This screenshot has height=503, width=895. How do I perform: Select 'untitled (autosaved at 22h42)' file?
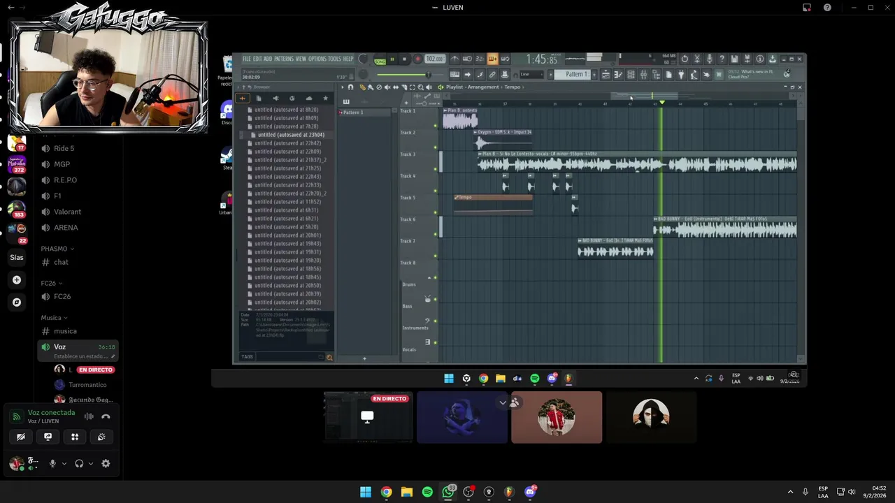tap(287, 143)
